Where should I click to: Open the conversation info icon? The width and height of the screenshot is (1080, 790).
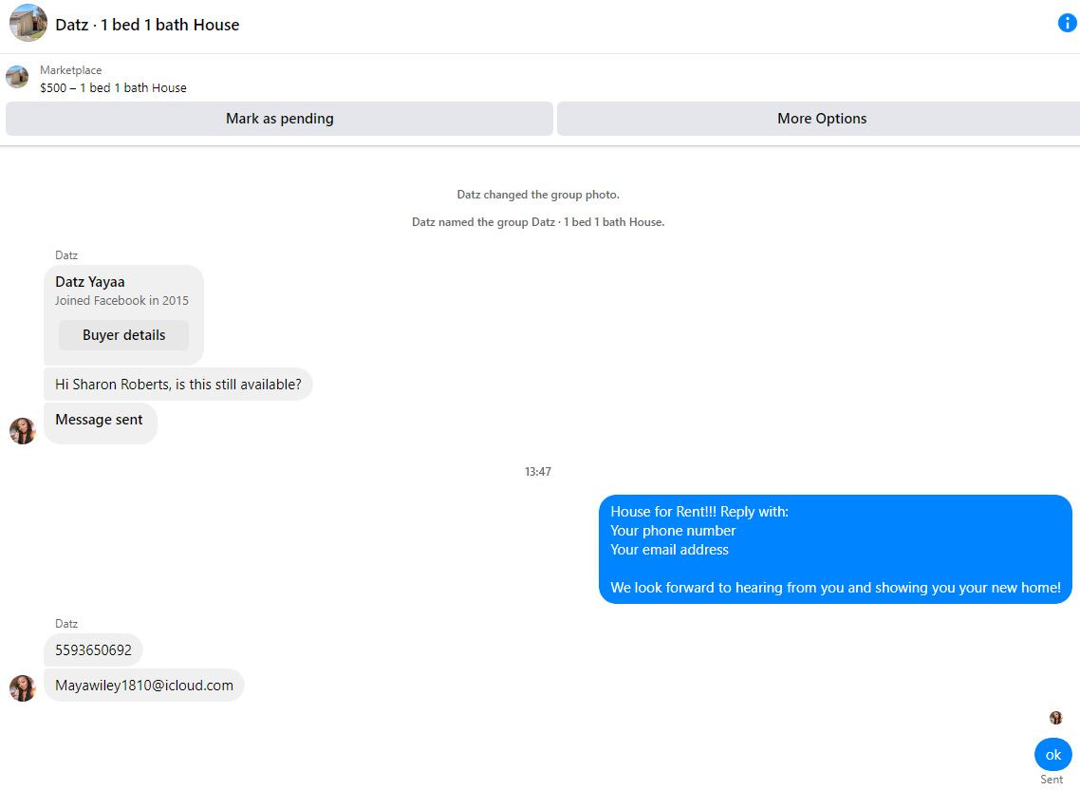pos(1067,23)
